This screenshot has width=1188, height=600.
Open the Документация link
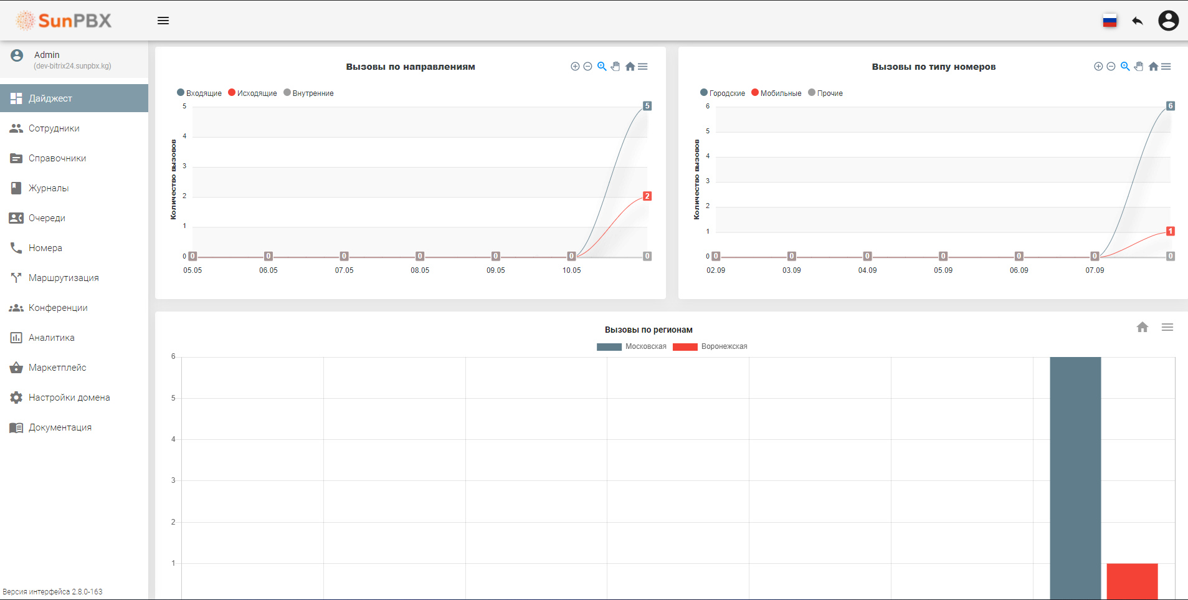(60, 427)
